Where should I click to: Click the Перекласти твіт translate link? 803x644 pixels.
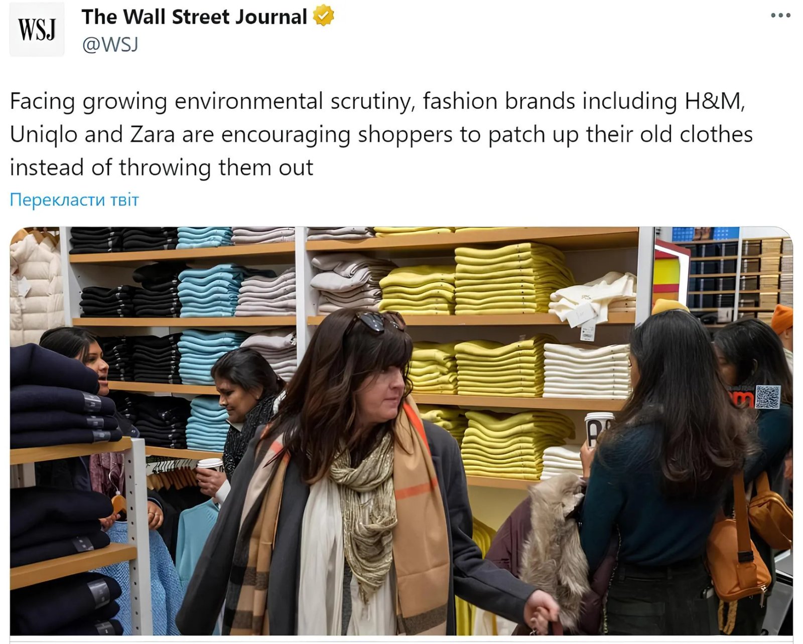pos(74,200)
